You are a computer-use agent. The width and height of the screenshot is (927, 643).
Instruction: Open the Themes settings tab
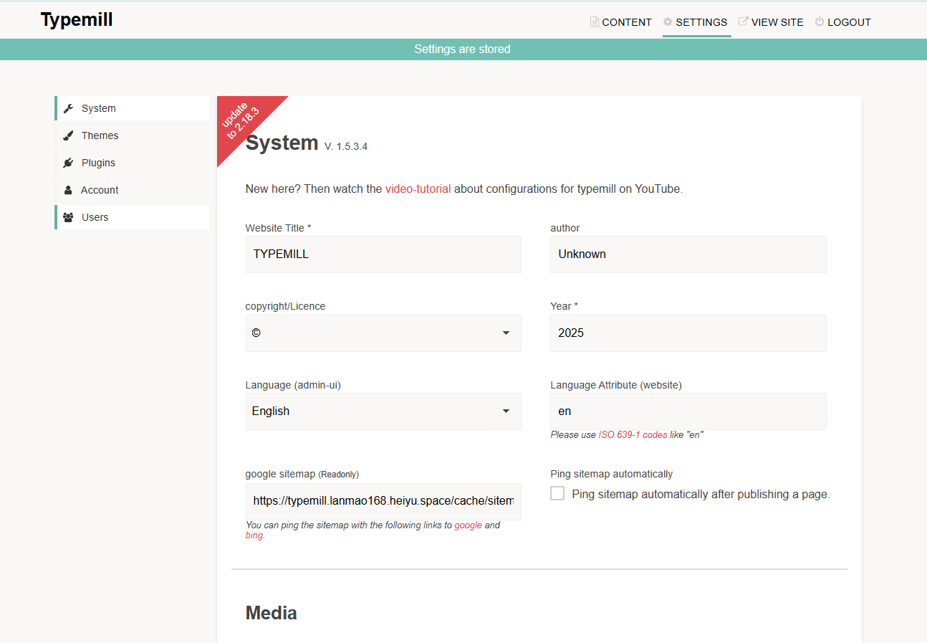(132, 135)
